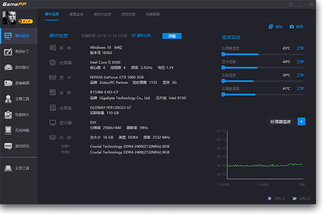Click the 截图 camera screenshot button
This screenshot has width=324, height=215.
296,27
